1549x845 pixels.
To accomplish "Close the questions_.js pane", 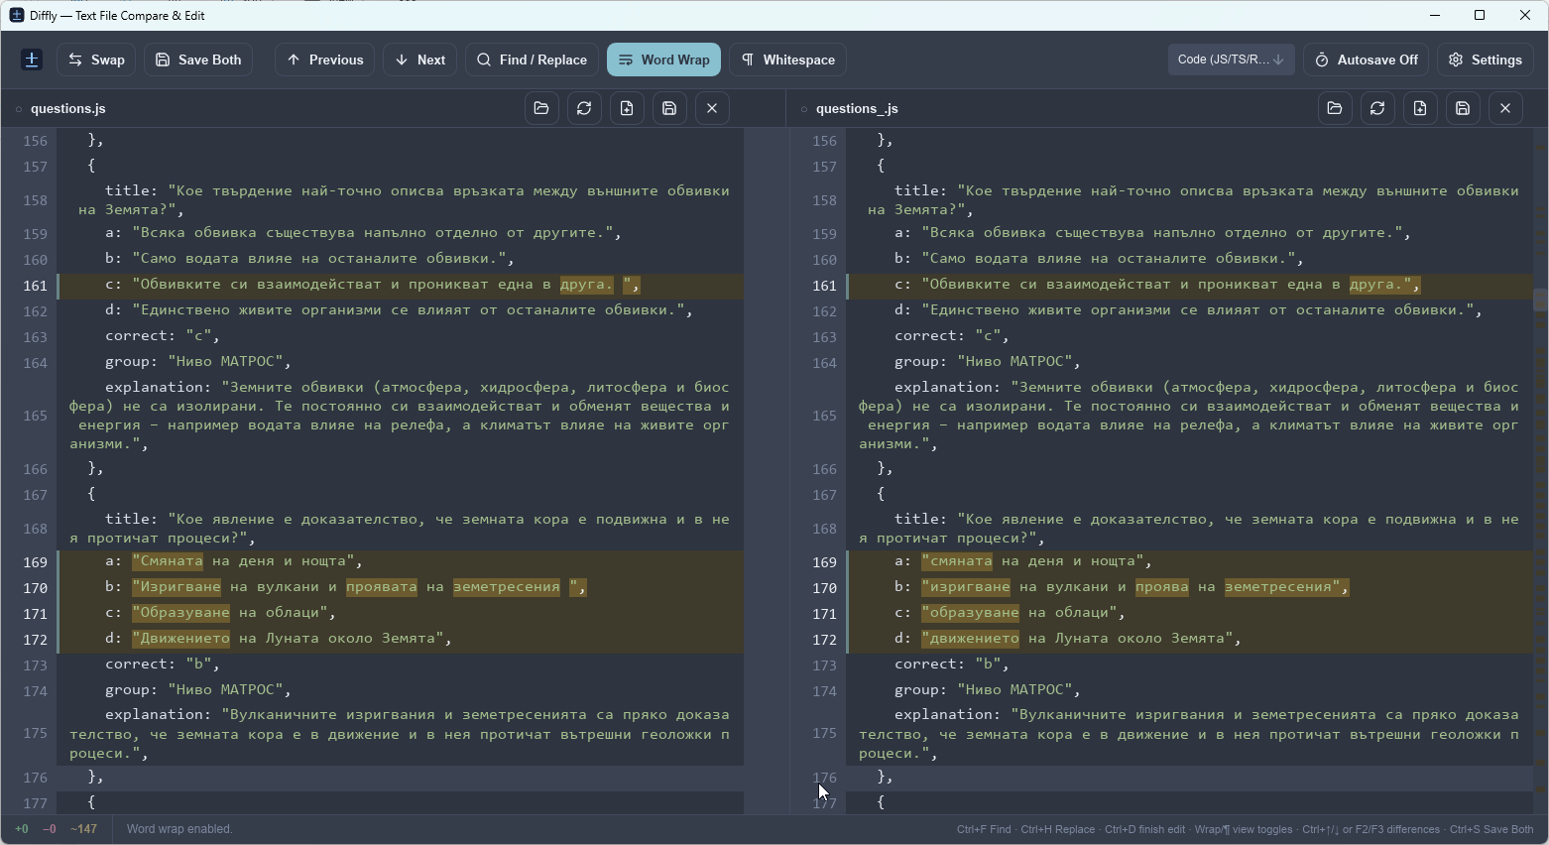I will (1505, 109).
